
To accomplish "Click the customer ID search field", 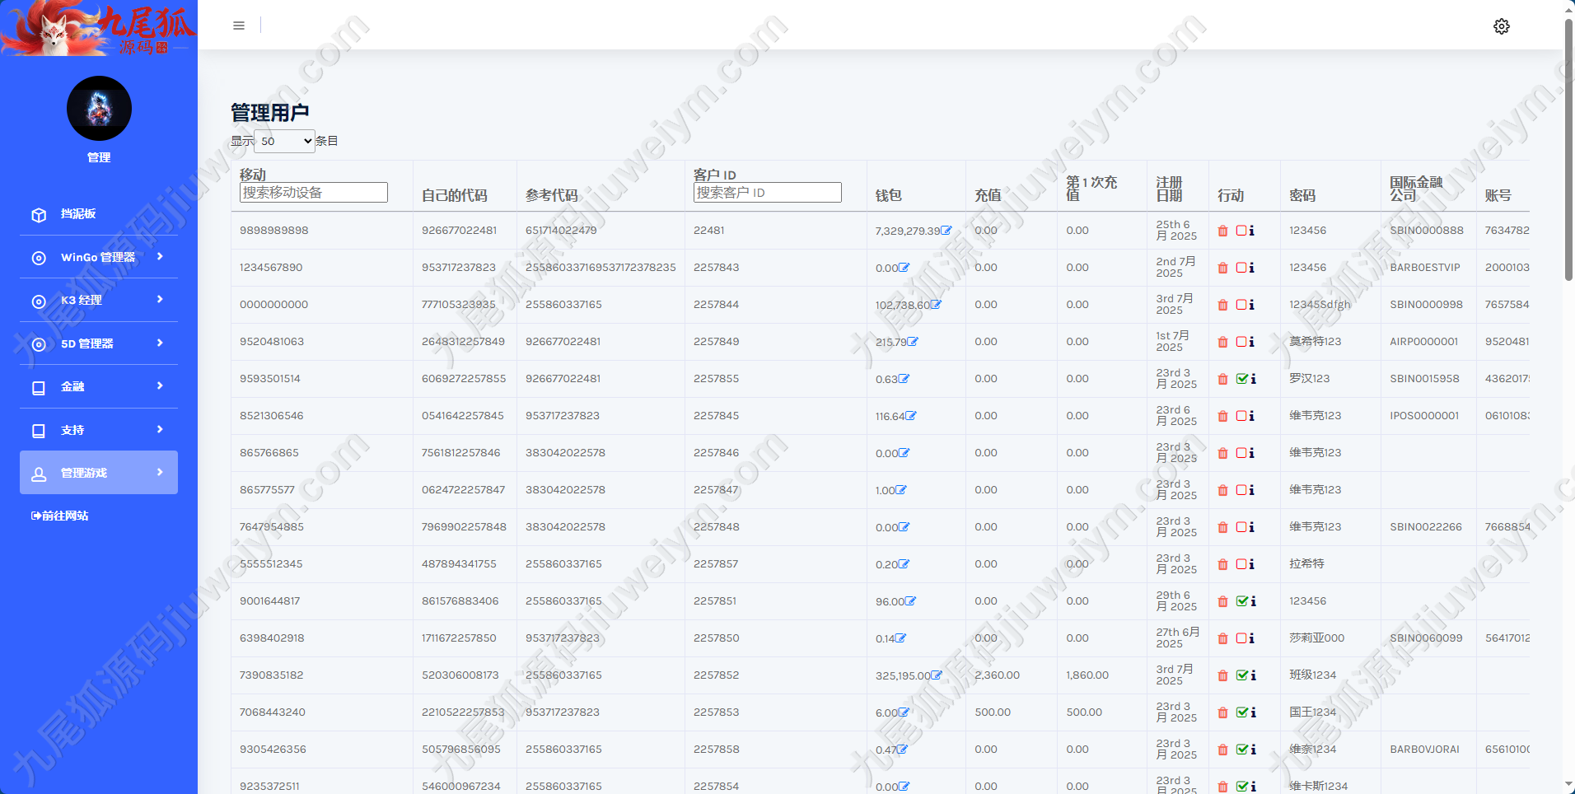I will click(x=768, y=193).
